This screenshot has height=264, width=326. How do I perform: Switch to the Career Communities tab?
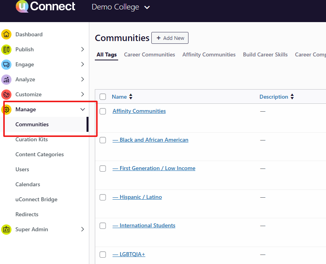coord(149,55)
